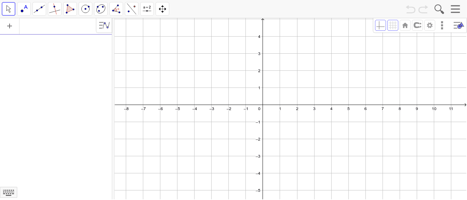This screenshot has height=200, width=467.
Task: Open search with the magnifier icon
Action: click(x=439, y=9)
